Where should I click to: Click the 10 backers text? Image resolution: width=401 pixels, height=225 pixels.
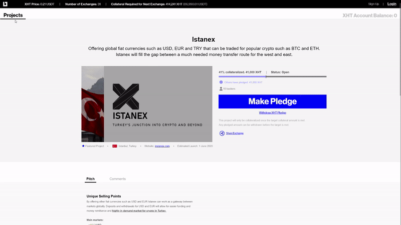[229, 89]
